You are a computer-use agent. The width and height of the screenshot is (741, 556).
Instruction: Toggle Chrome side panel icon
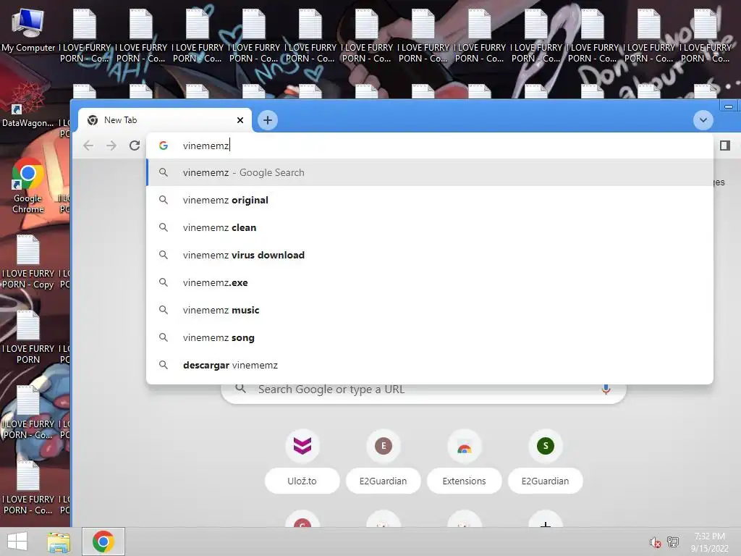(725, 146)
